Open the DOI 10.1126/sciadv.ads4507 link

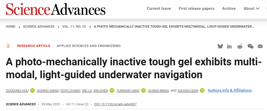point(115,104)
